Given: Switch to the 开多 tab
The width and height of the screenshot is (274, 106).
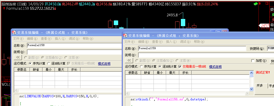Looking at the screenshot, I should [260, 86].
